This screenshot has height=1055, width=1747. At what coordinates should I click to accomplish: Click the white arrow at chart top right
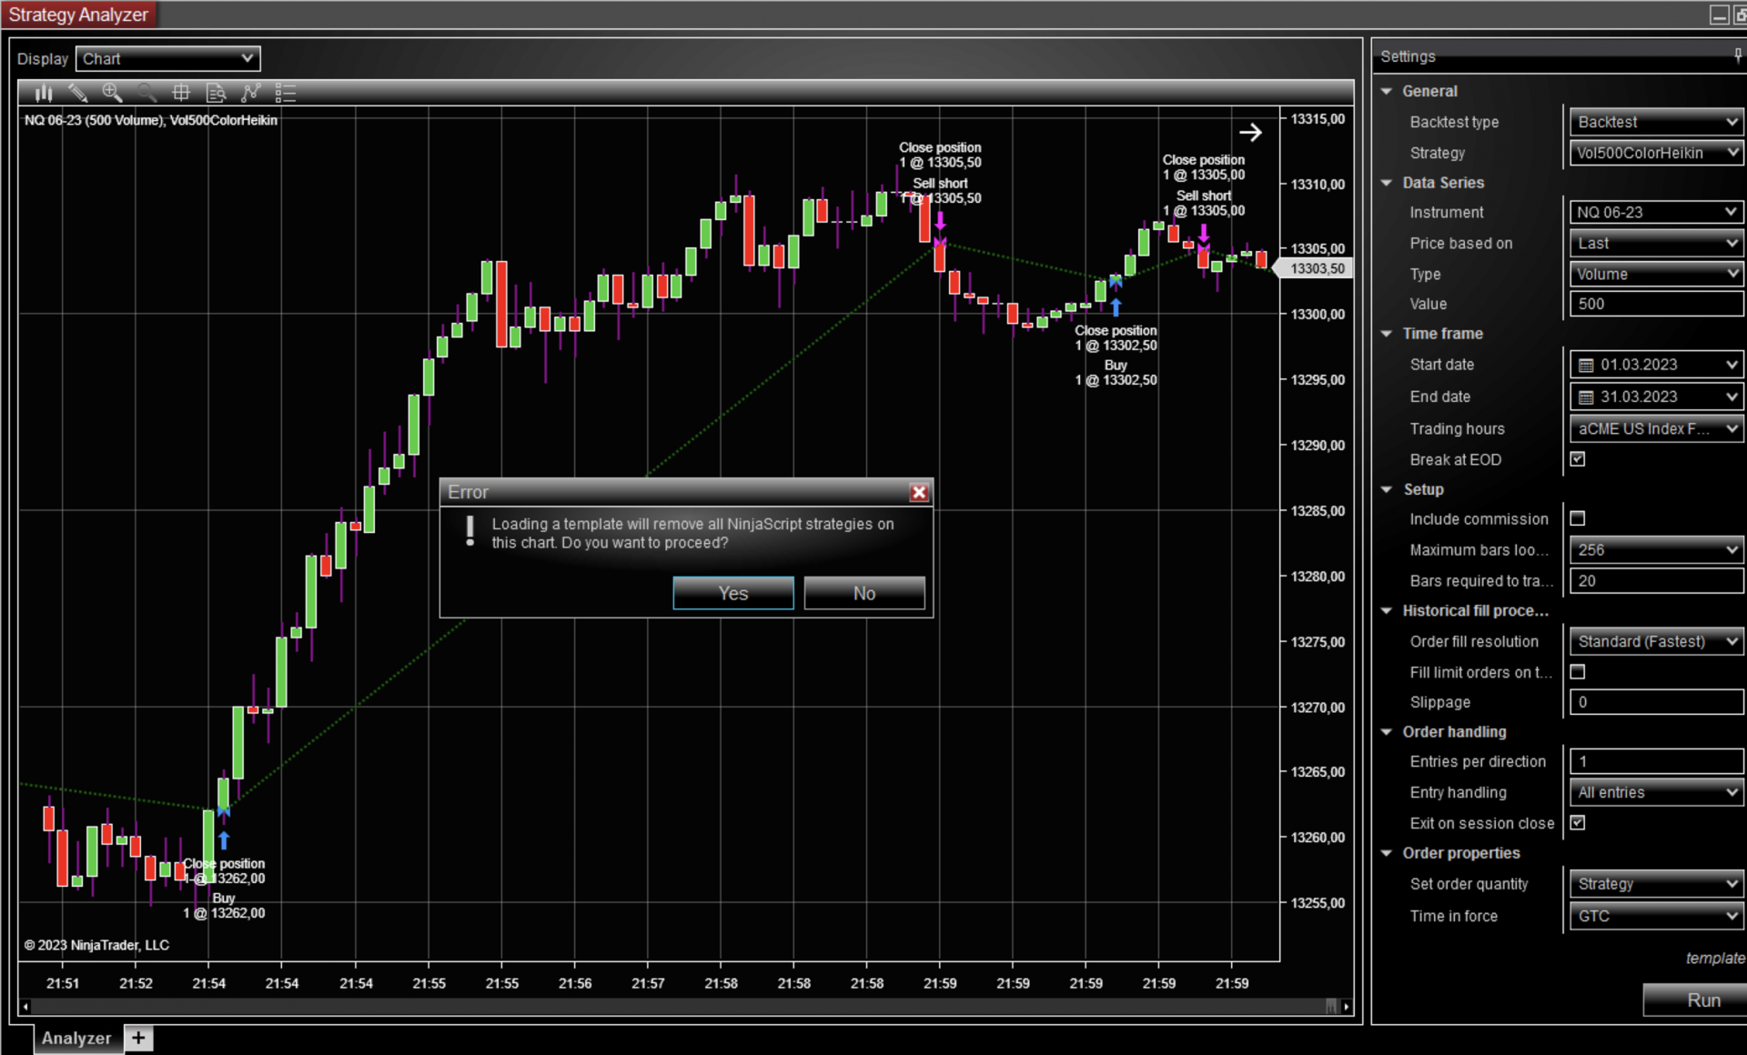tap(1250, 133)
